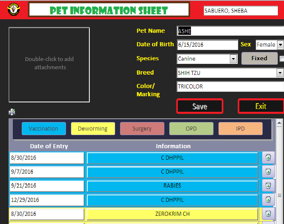284x224 pixels.
Task: Expand the Species dropdown list
Action: [233, 59]
